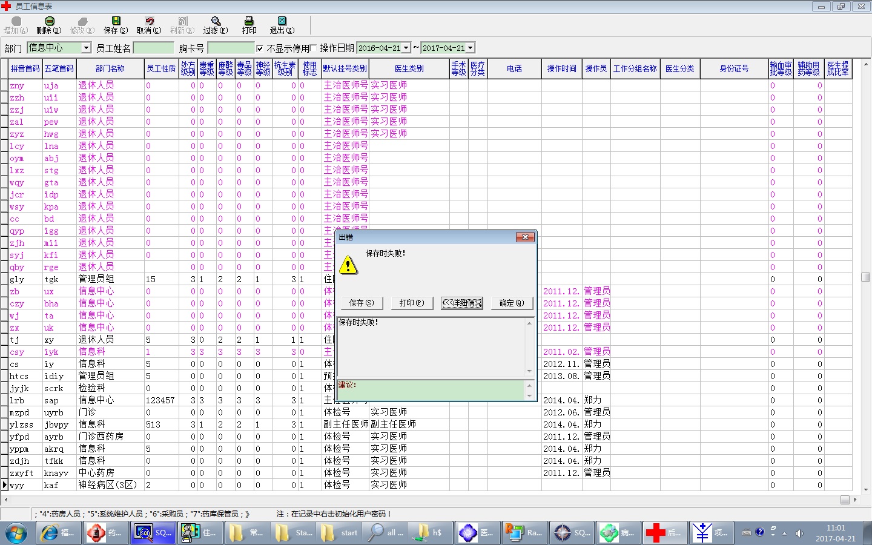Open the 药... taskbar application

[106, 533]
